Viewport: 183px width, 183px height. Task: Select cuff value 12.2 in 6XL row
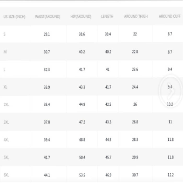[170, 175]
